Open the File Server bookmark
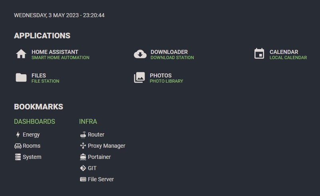 101,179
